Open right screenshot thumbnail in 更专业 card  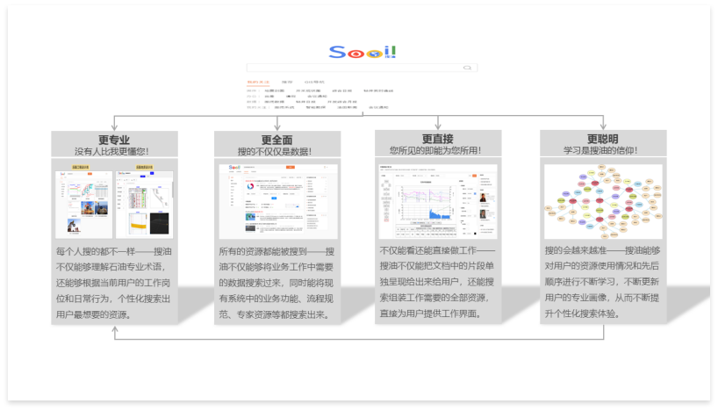click(x=145, y=205)
